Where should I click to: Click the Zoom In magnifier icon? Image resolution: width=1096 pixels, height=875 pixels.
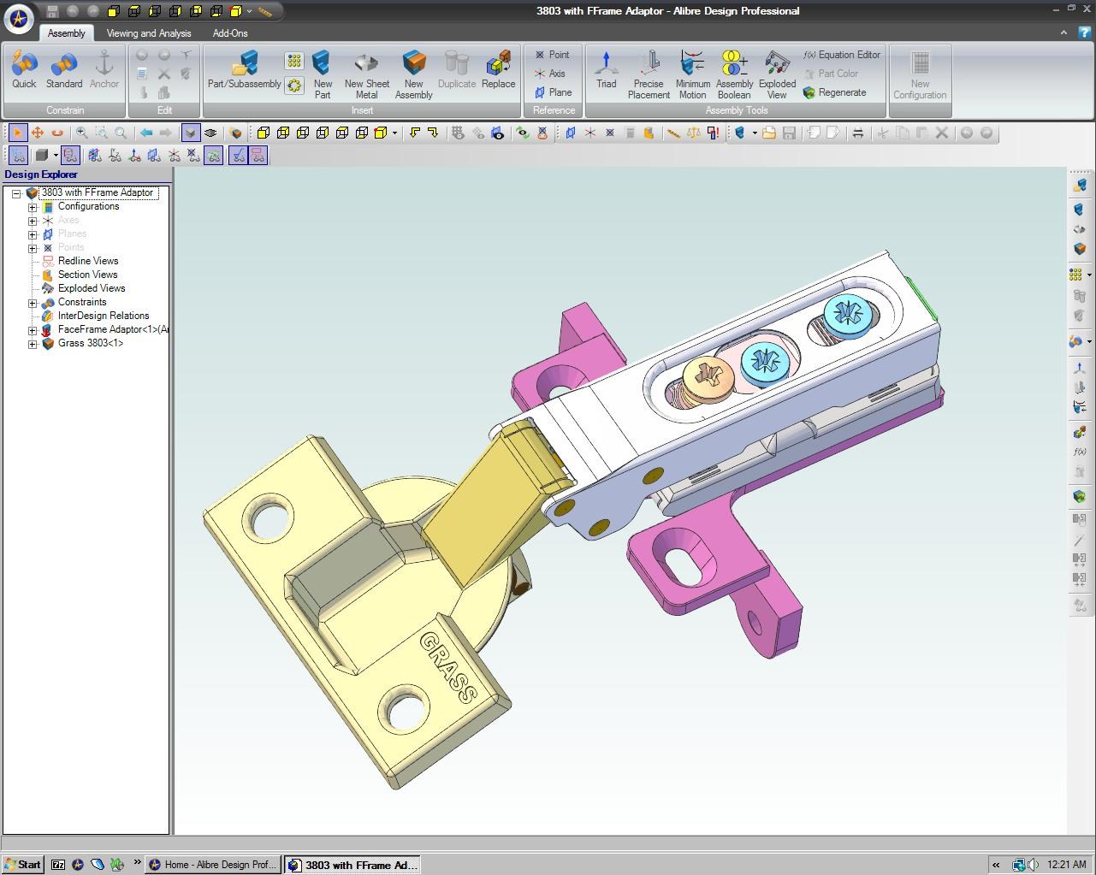point(82,133)
